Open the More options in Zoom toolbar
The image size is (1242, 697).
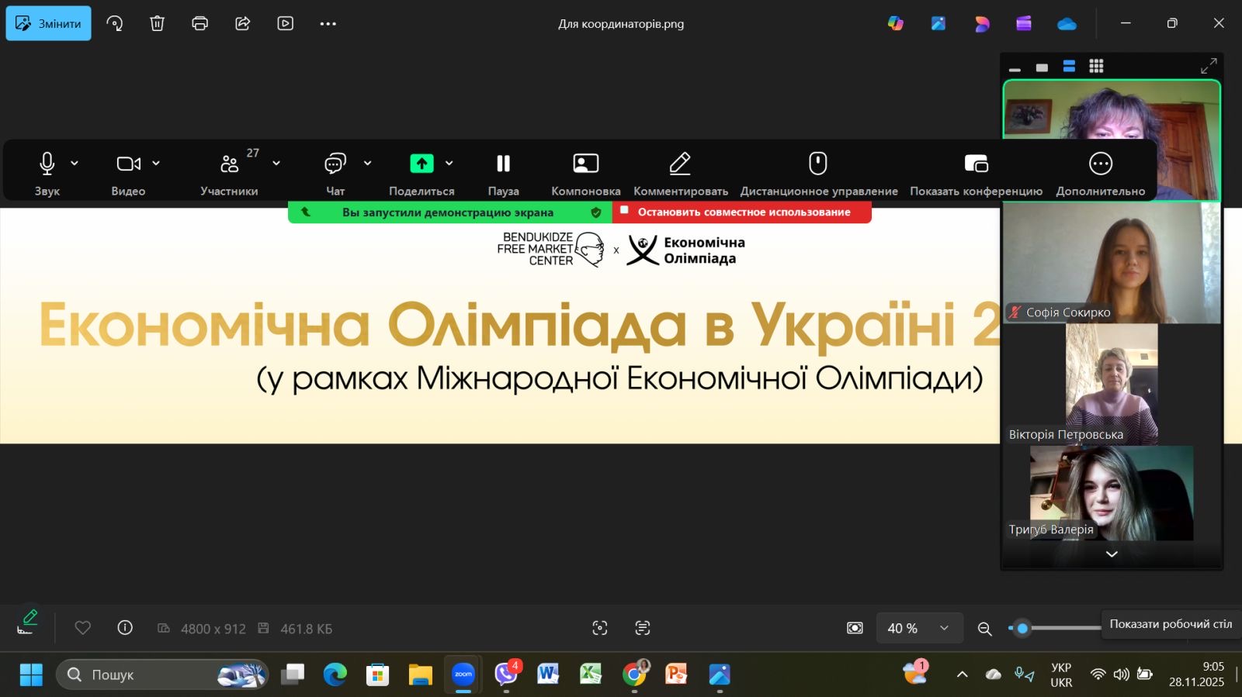1100,164
